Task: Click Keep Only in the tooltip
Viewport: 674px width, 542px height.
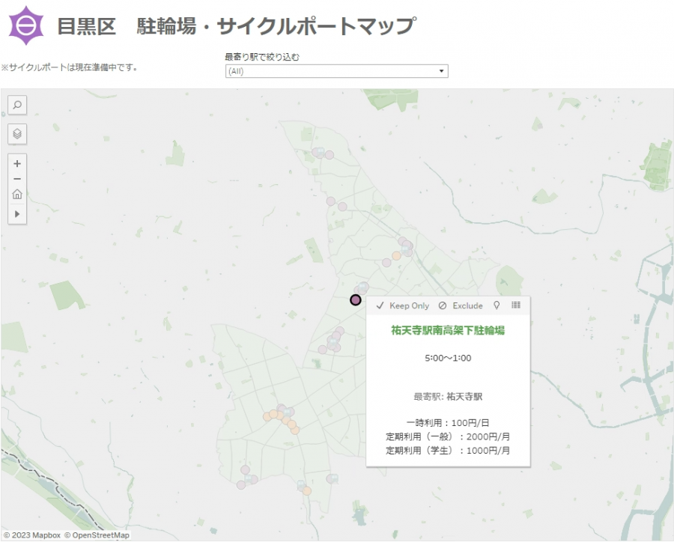Action: [402, 305]
